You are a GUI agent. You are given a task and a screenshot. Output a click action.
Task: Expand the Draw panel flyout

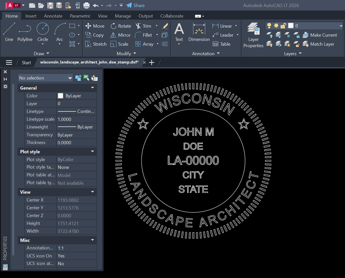(41, 53)
